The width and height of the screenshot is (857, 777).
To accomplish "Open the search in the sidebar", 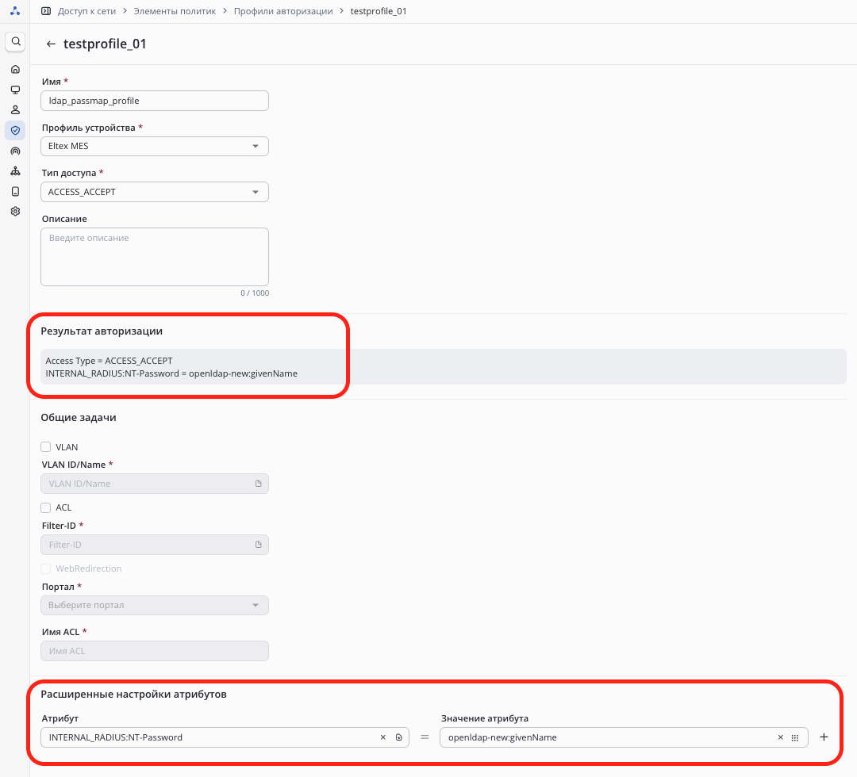I will (15, 41).
